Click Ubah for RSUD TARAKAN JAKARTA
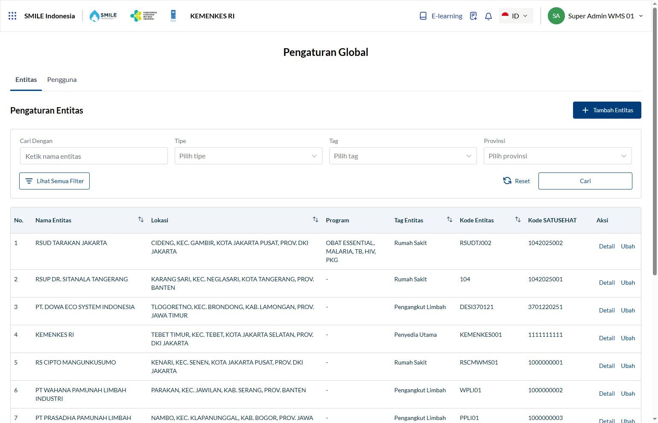Image resolution: width=658 pixels, height=423 pixels. [x=628, y=246]
